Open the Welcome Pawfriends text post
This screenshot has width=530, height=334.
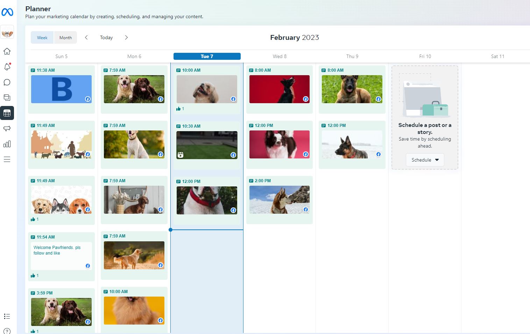61,256
